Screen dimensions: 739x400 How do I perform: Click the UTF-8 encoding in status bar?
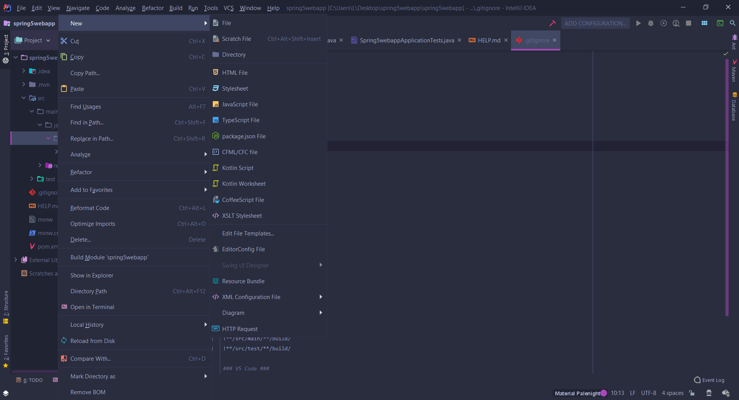649,393
